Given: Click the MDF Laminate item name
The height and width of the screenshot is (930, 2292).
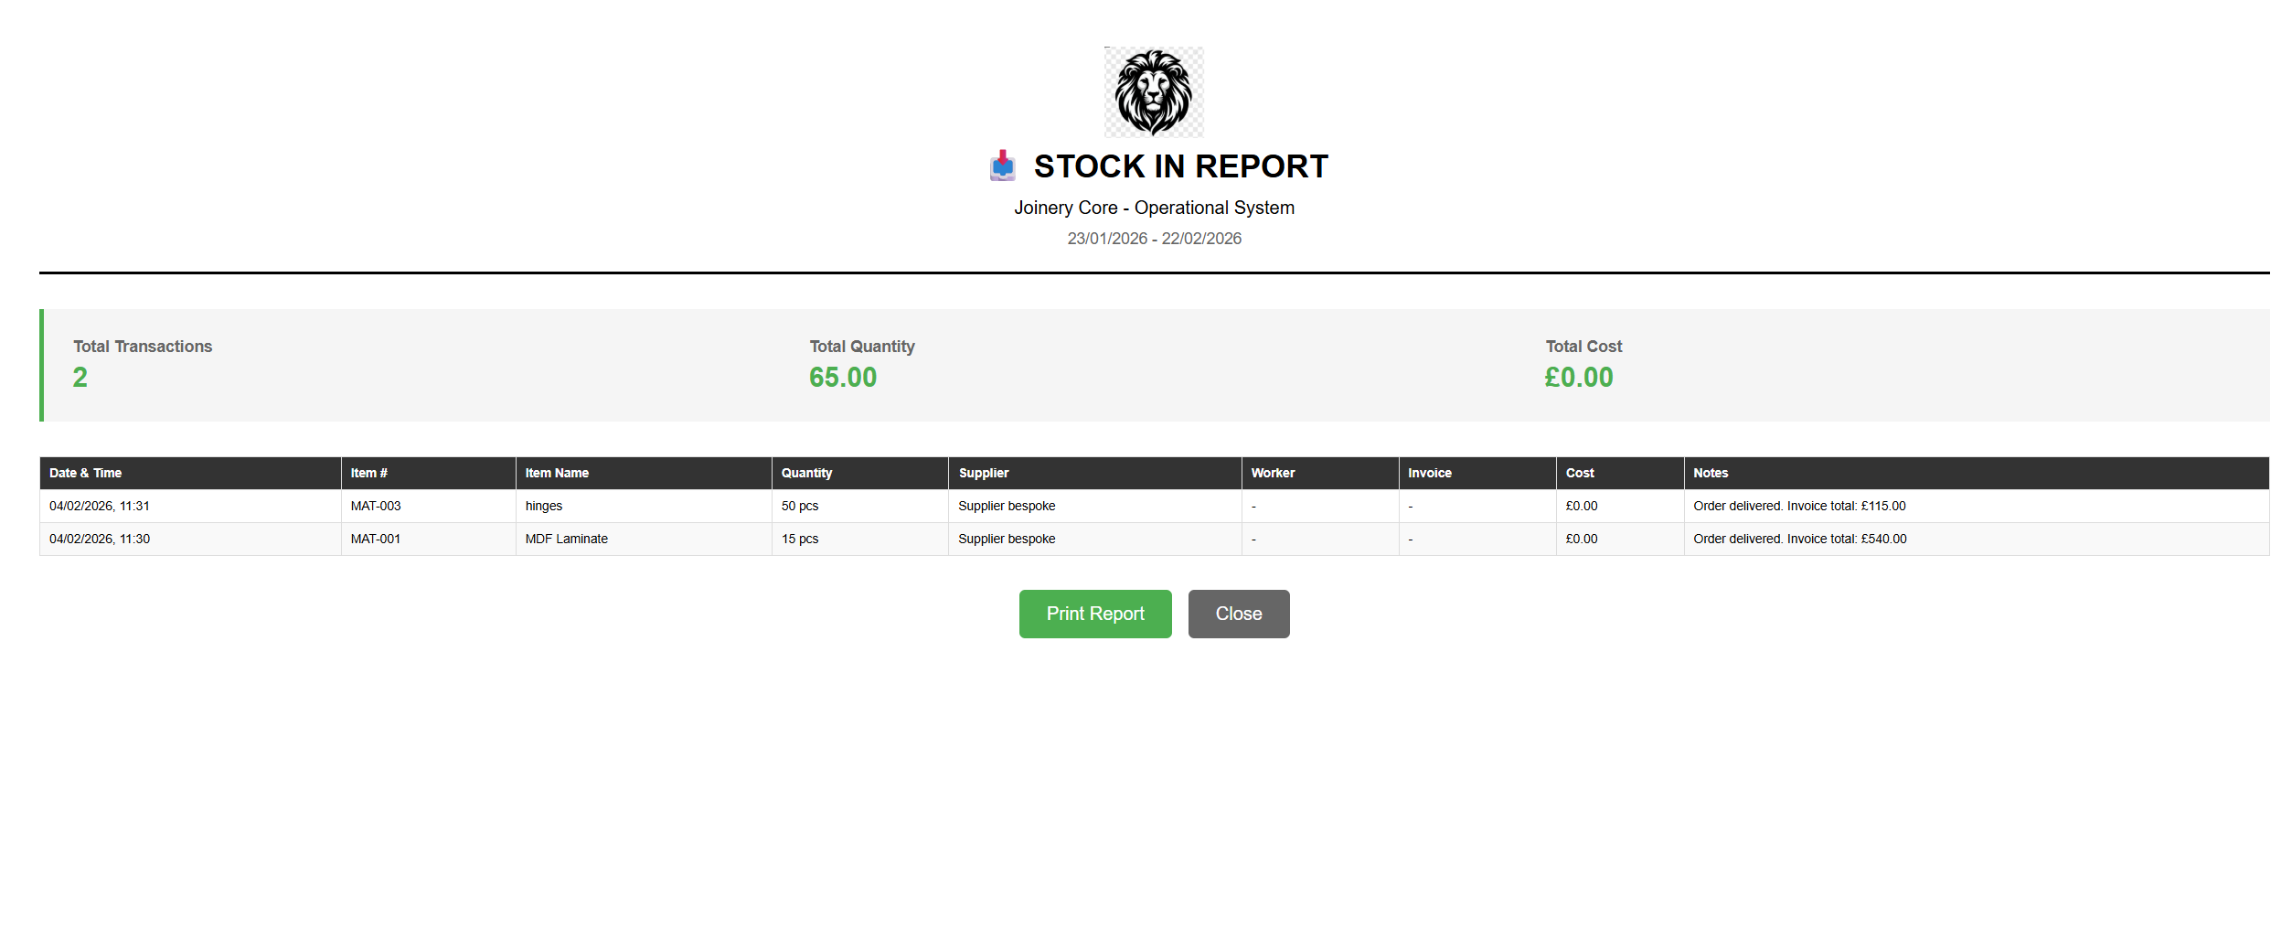Looking at the screenshot, I should coord(567,539).
